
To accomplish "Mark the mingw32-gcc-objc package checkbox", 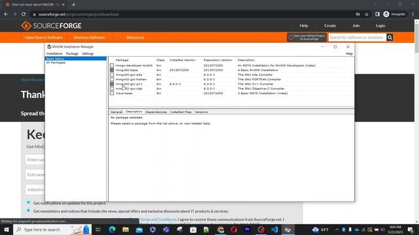I will (x=112, y=89).
